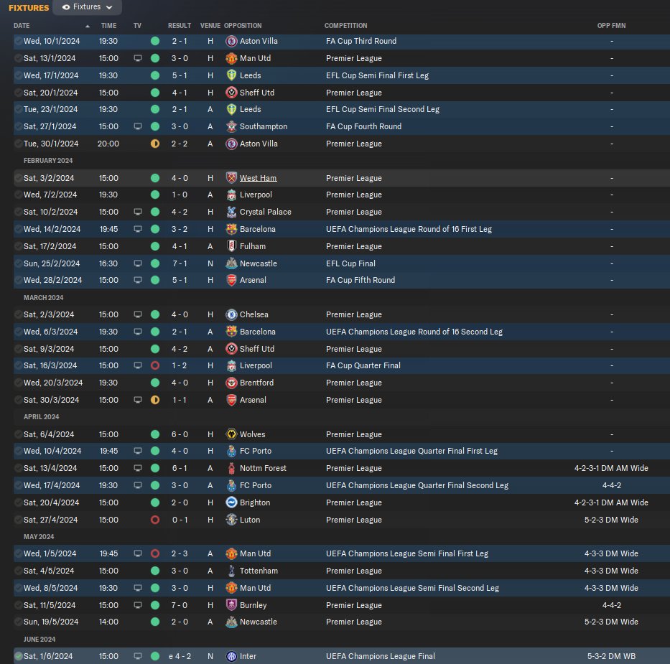This screenshot has width=670, height=664.
Task: Sort by the RESULT column header
Action: [x=180, y=26]
